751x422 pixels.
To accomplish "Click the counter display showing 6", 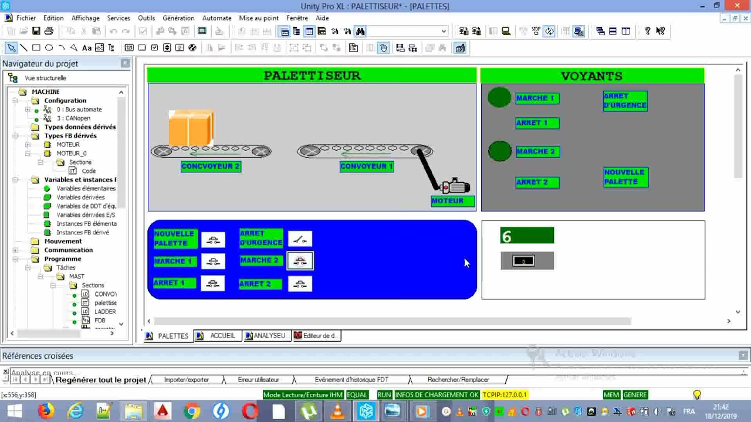I will click(x=527, y=236).
